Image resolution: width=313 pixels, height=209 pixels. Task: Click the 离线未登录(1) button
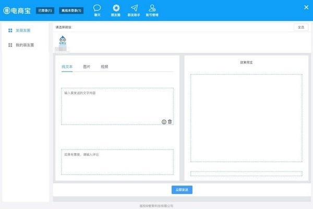click(x=71, y=10)
